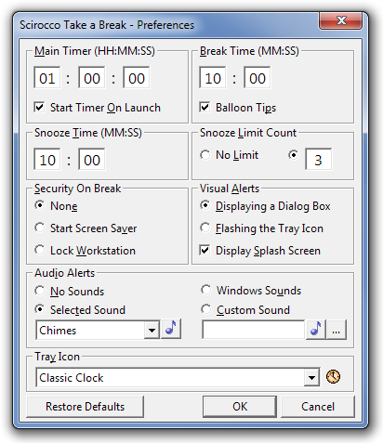Select Start Screen Saver option
Screen dimensions: 383x443
(40, 228)
